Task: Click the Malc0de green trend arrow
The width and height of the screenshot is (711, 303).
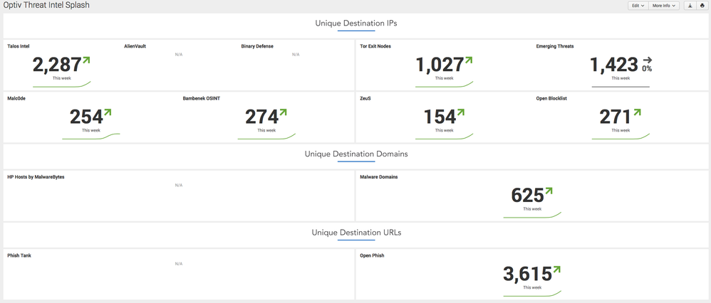Action: [x=108, y=112]
